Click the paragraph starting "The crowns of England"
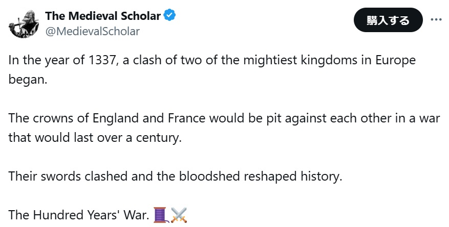This screenshot has height=227, width=449. 224,128
